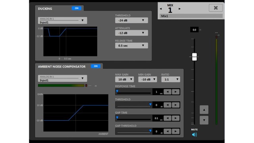Viewport: 254px width, 143px height.
Task: Increase Gap Threshold with the right arrow
Action: [175, 131]
